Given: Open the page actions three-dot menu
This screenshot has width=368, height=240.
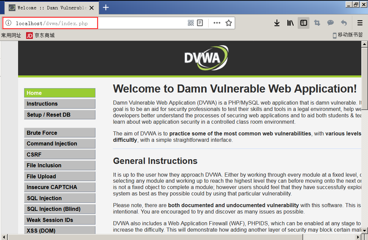Looking at the screenshot, I should point(217,23).
